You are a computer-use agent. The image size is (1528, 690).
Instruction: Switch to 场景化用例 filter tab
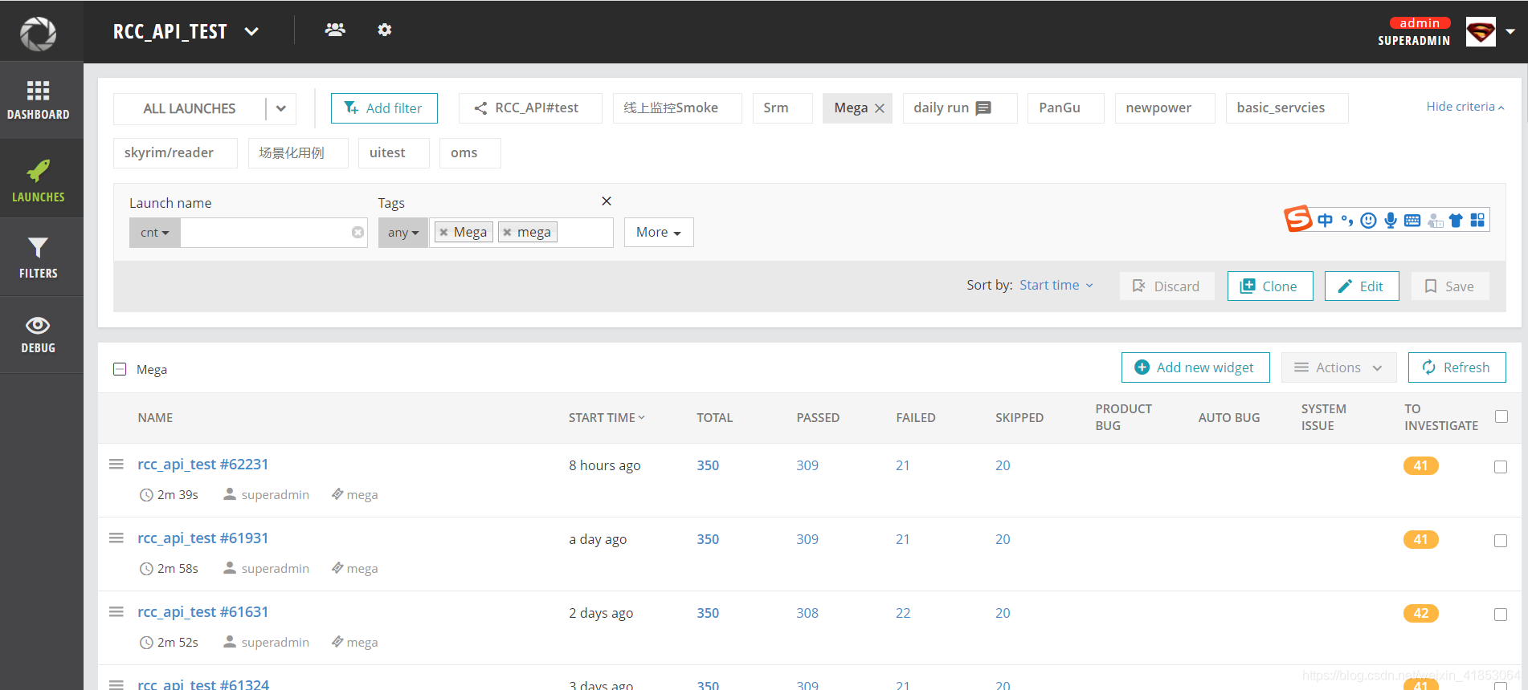tap(298, 153)
